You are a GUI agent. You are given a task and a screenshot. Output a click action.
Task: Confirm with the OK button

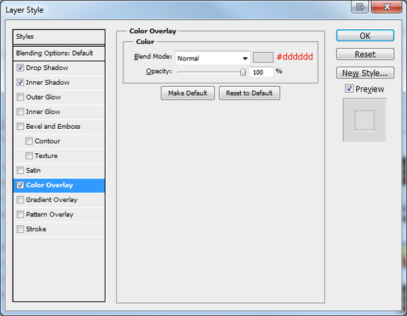tap(365, 35)
